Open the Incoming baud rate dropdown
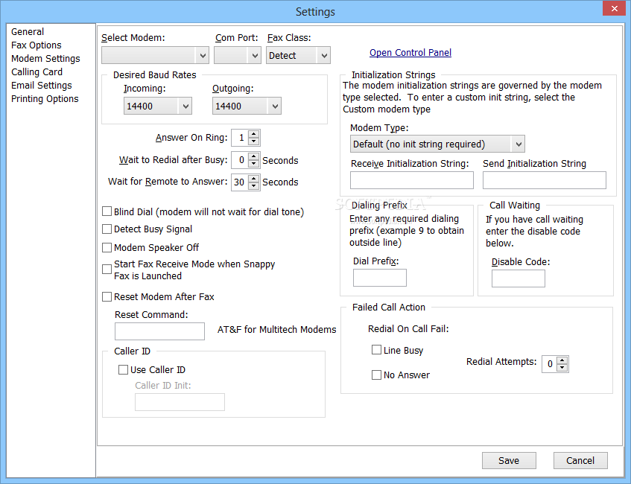631x484 pixels. [x=158, y=106]
